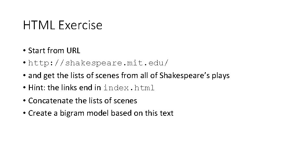Click the bullet dot before 'Start from URL'
The height and width of the screenshot is (168, 298).
(x=24, y=51)
